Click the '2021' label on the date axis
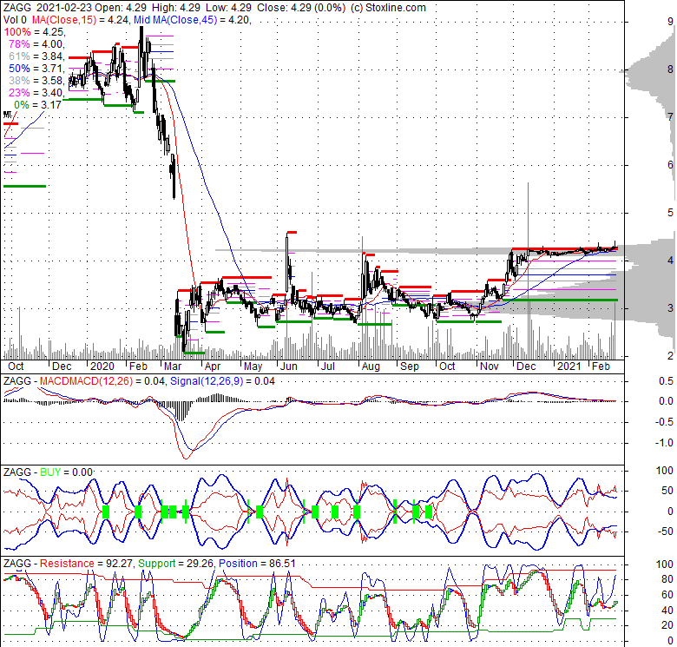The image size is (677, 647). tap(569, 366)
